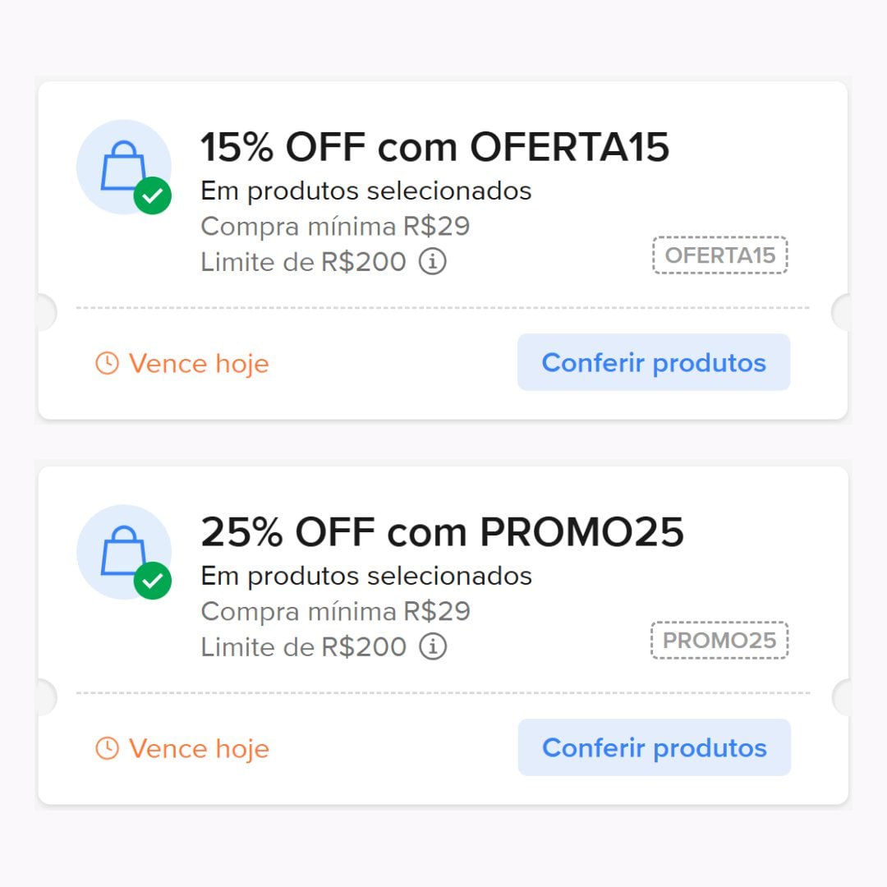
Task: Click the green checkmark badge on the PROMO25 coupon
Action: (152, 581)
